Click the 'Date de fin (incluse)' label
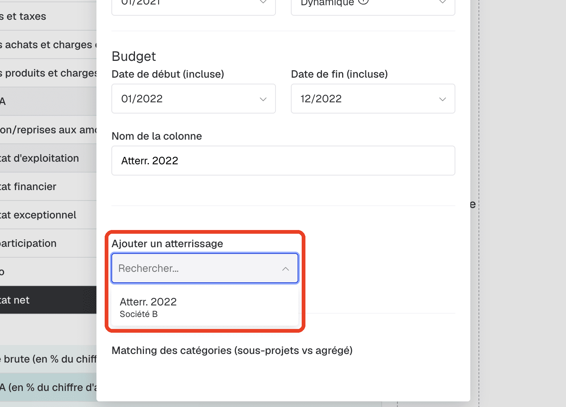The image size is (566, 407). point(339,74)
